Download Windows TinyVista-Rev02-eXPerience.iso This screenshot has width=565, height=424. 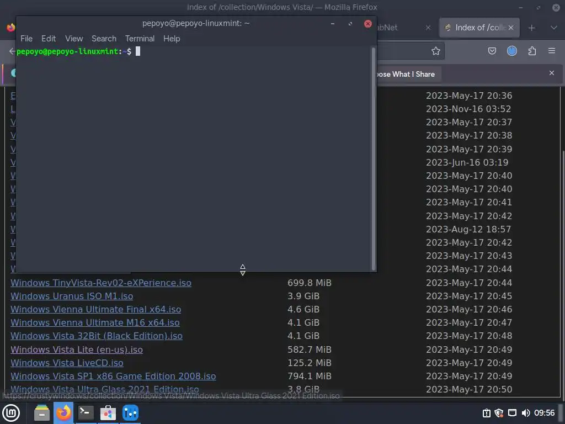click(x=101, y=283)
